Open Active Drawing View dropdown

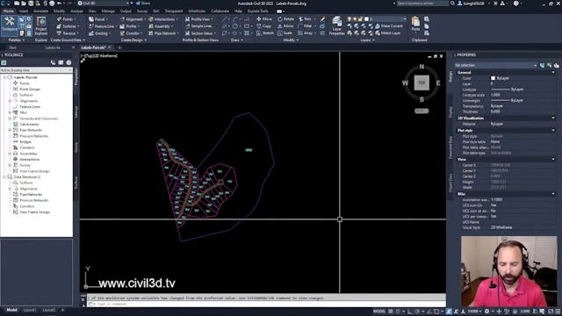coord(36,70)
